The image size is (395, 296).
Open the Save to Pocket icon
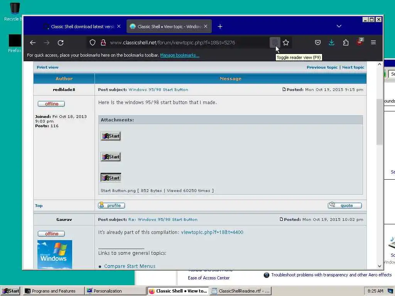(x=318, y=42)
